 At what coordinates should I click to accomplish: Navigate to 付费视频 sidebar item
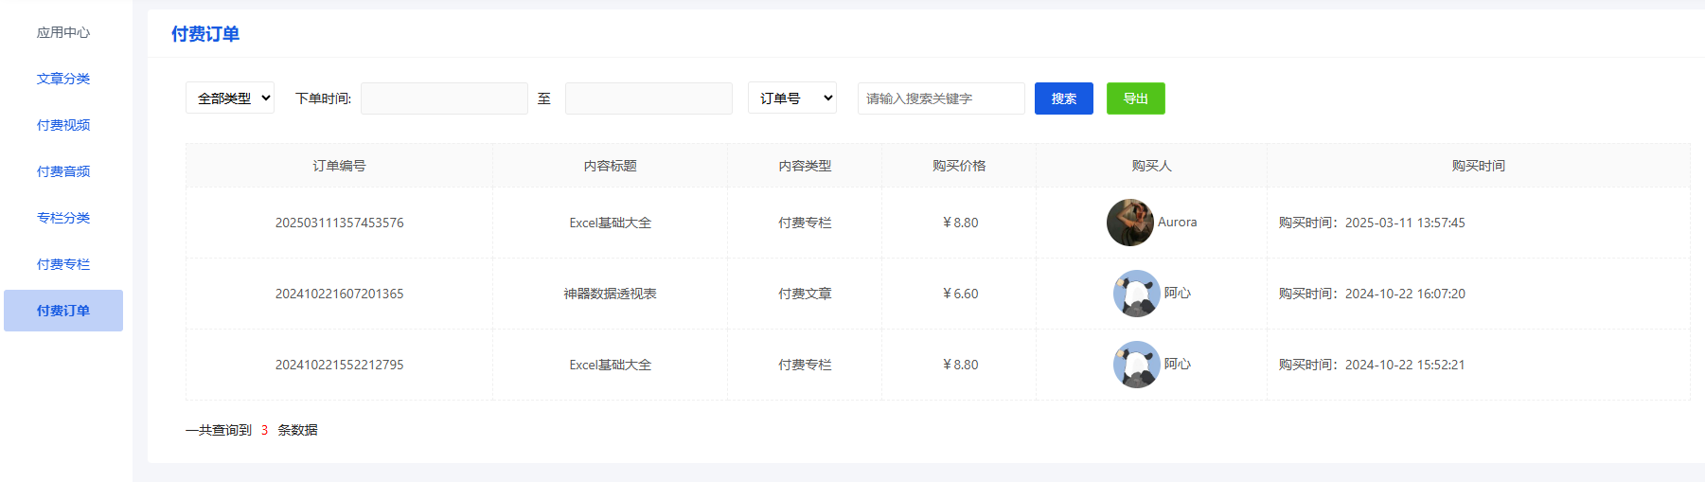coord(63,125)
